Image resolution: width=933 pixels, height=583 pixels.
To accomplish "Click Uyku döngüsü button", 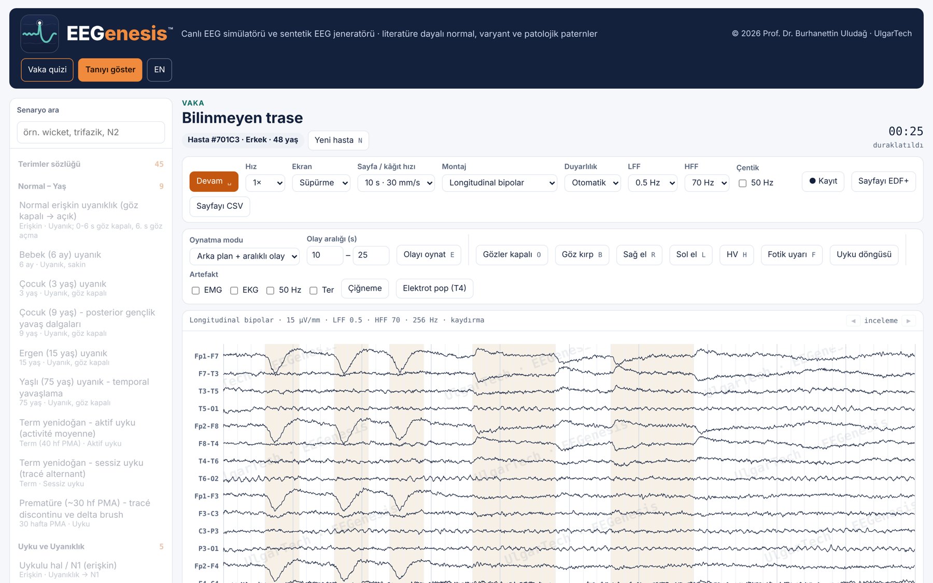I will point(864,255).
